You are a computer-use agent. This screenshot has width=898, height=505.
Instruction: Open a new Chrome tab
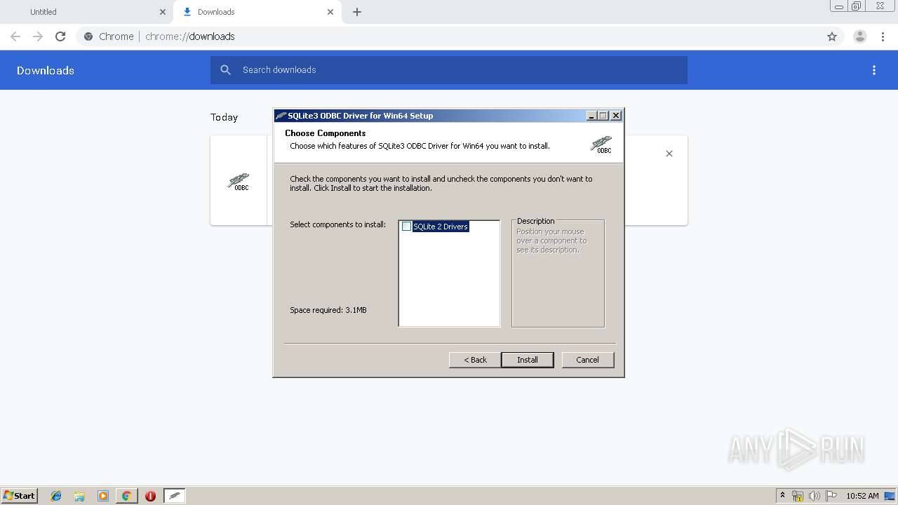click(x=357, y=12)
